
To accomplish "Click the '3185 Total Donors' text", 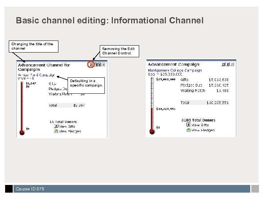I will [x=198, y=120].
